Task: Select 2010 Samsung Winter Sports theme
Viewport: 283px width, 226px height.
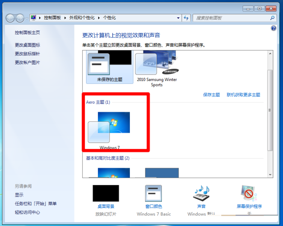Action: click(157, 69)
